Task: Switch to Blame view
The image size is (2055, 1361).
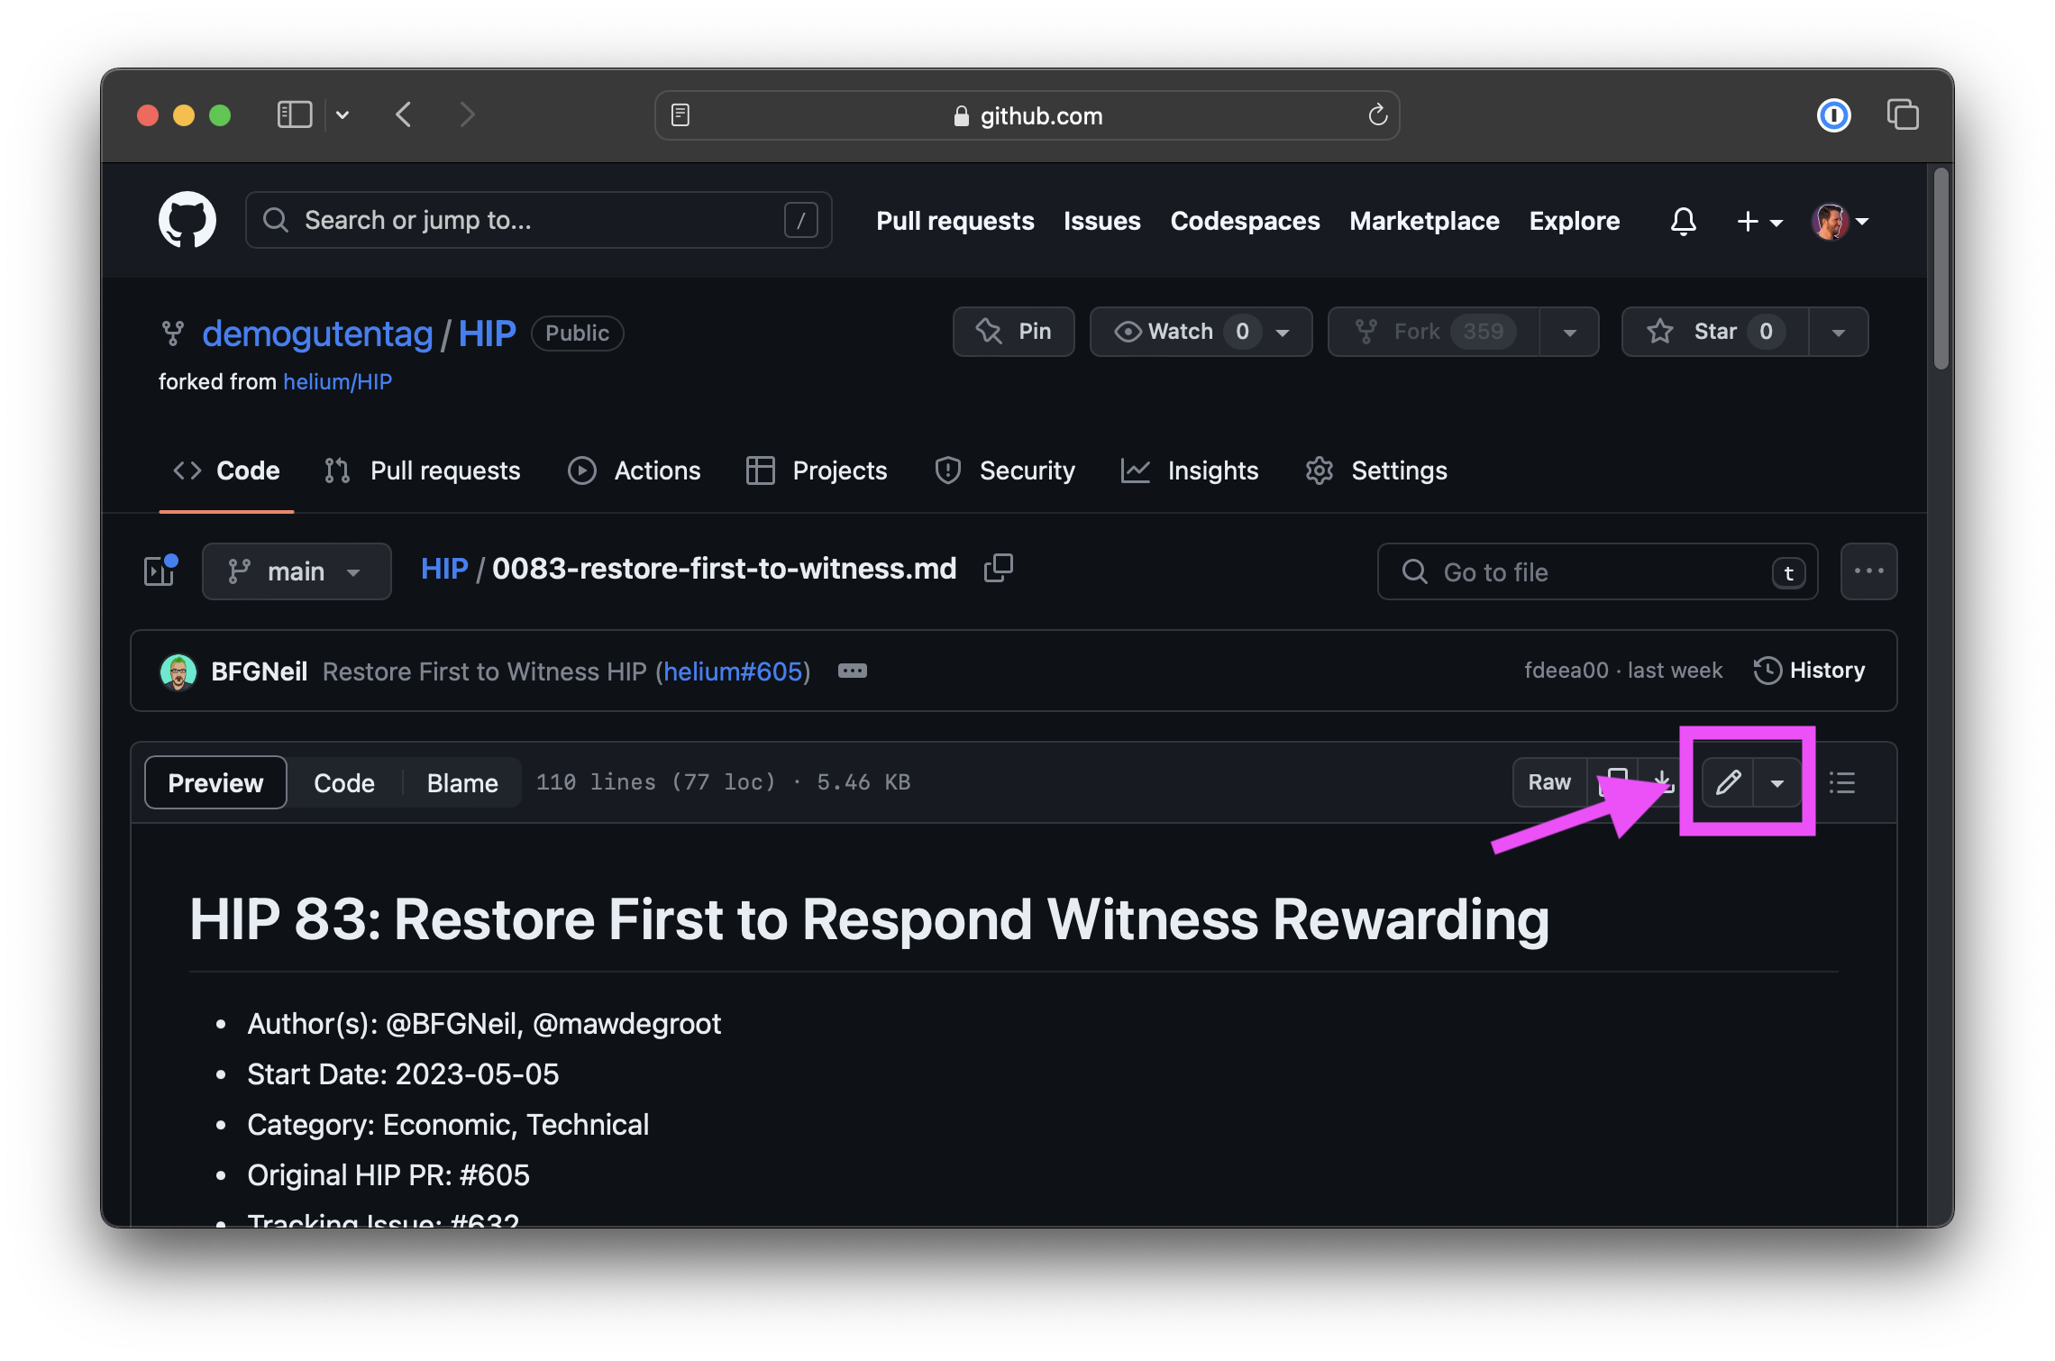Action: pos(461,782)
